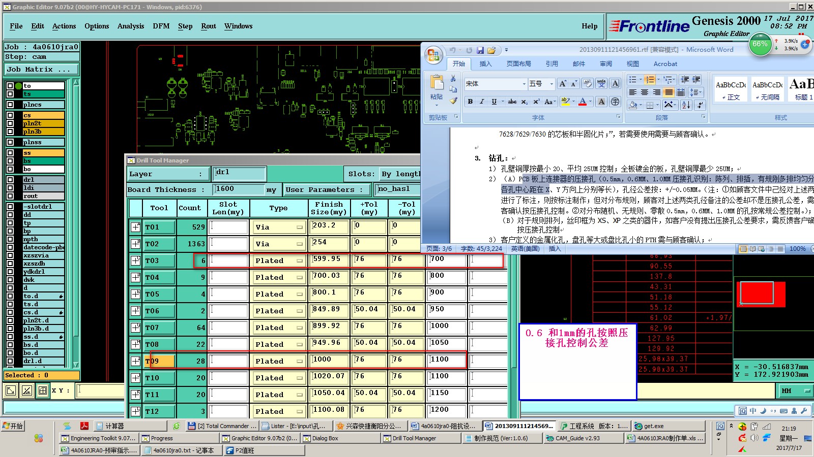This screenshot has height=457, width=814.
Task: Click the Format Painter brush in Word
Action: click(x=453, y=101)
